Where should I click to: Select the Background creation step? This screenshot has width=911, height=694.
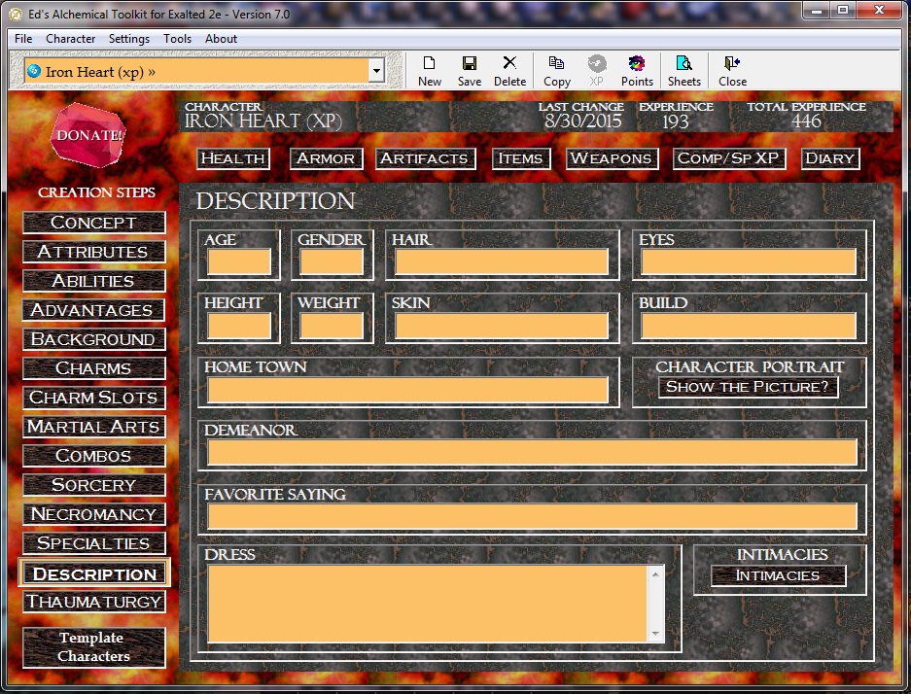[x=94, y=339]
